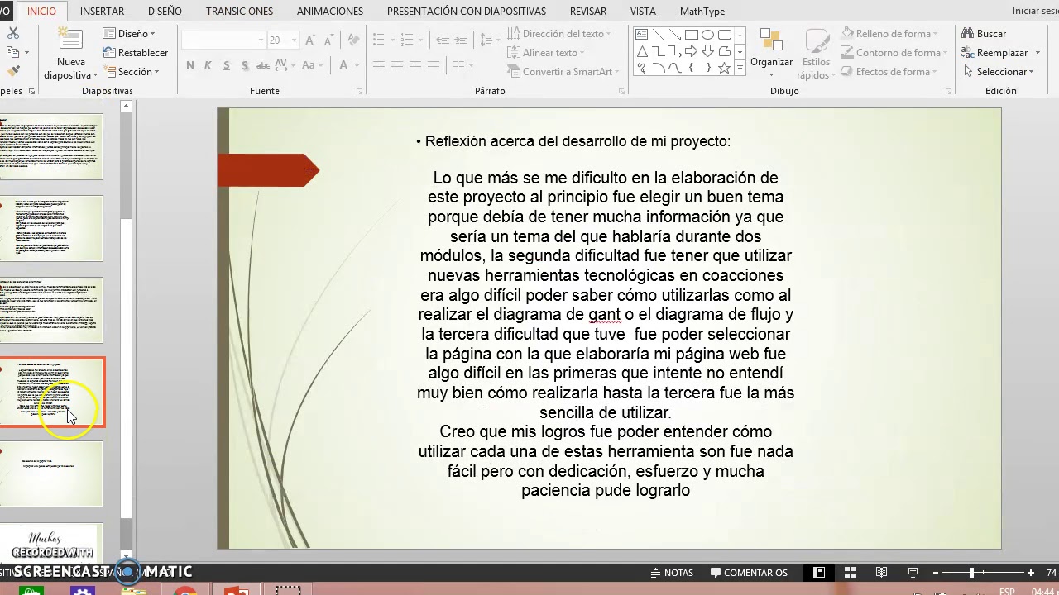Select the oval shape in the gallery
Viewport: 1059px width, 595px height.
pyautogui.click(x=708, y=35)
